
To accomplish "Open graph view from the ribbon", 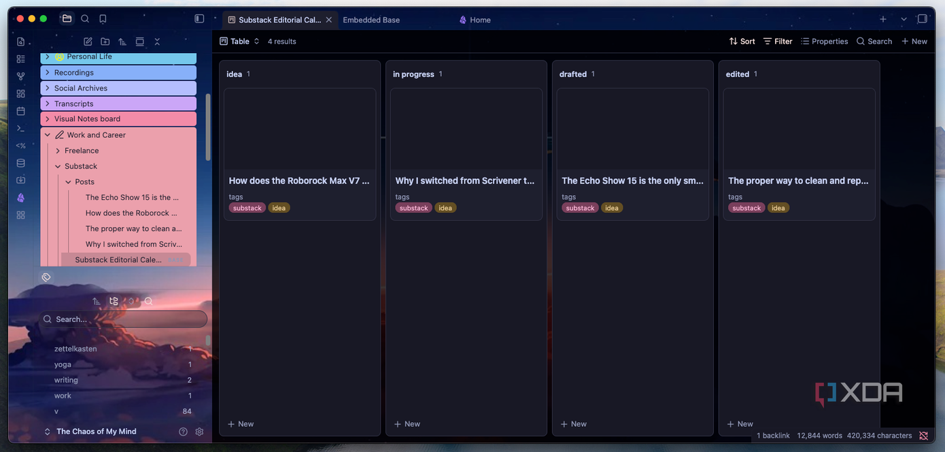I will click(x=21, y=76).
